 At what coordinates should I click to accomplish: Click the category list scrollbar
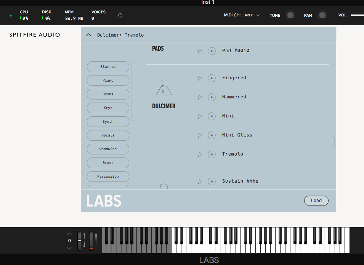point(133,91)
